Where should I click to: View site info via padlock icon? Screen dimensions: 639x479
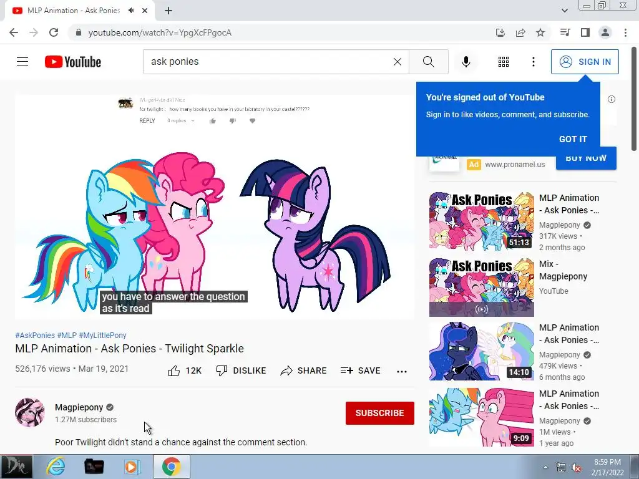point(79,32)
